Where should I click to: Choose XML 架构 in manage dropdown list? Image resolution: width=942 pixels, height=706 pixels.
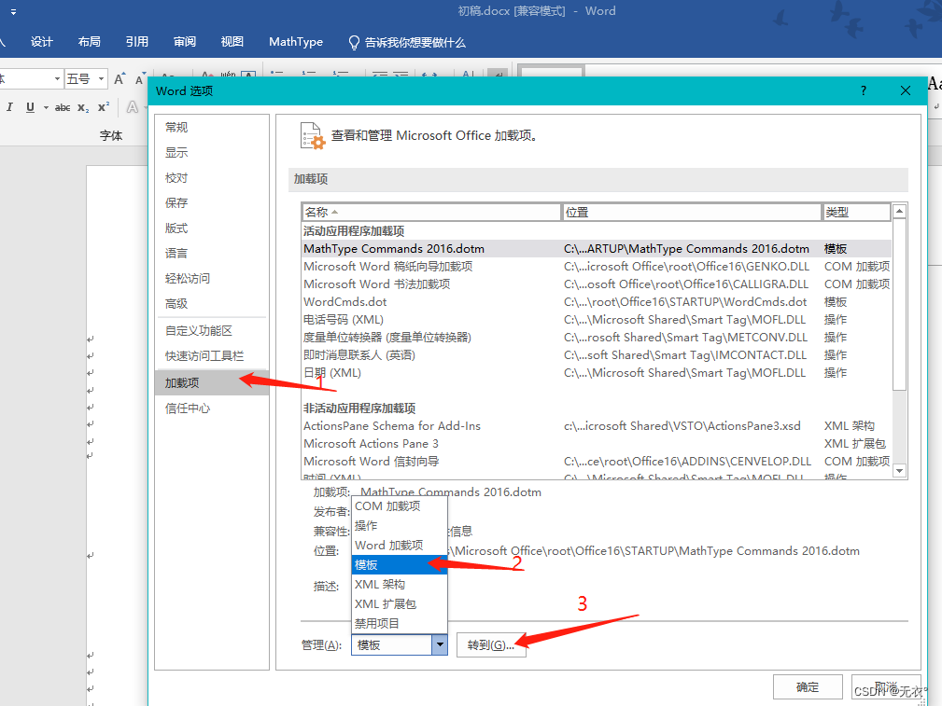[x=400, y=584]
